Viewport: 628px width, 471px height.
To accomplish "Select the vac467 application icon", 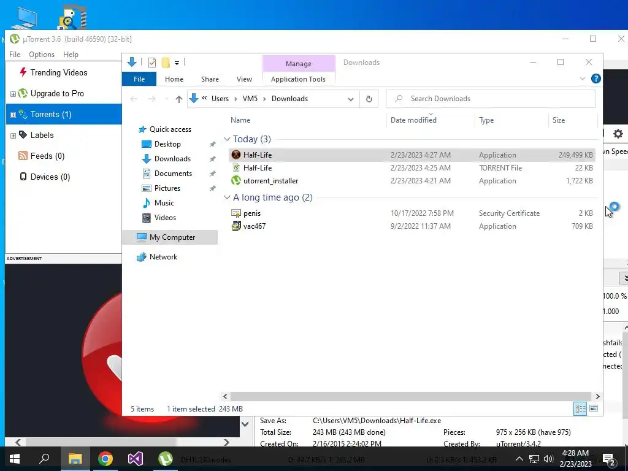I will tap(236, 226).
